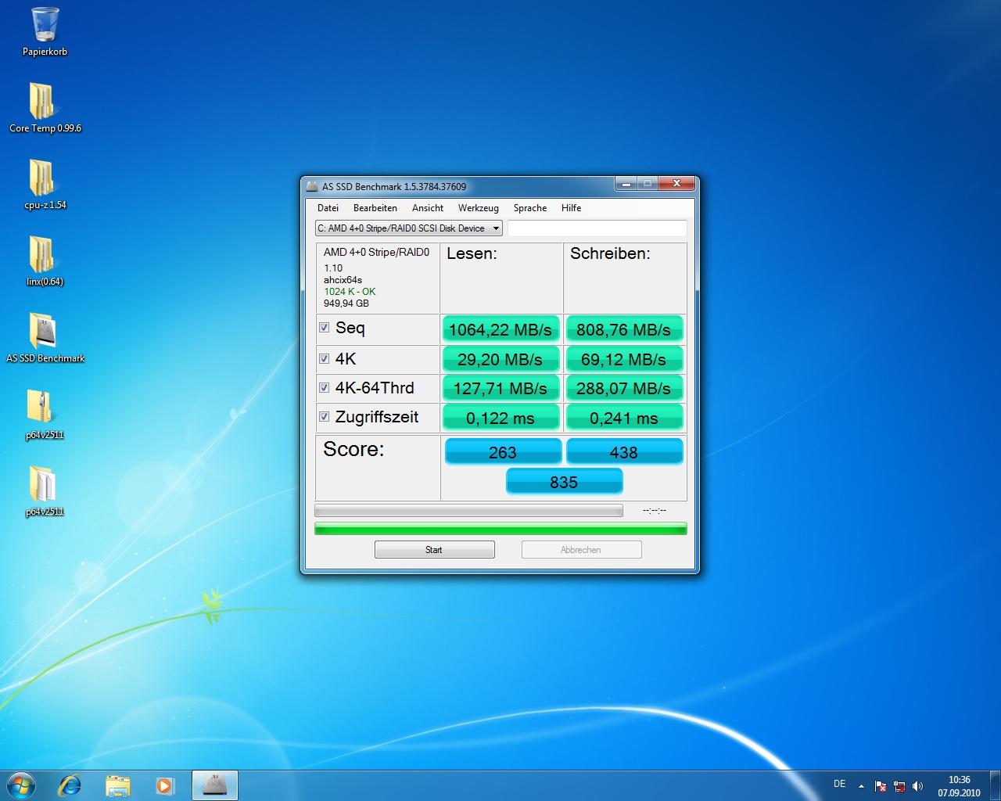
Task: Click the DE language indicator
Action: [x=839, y=784]
